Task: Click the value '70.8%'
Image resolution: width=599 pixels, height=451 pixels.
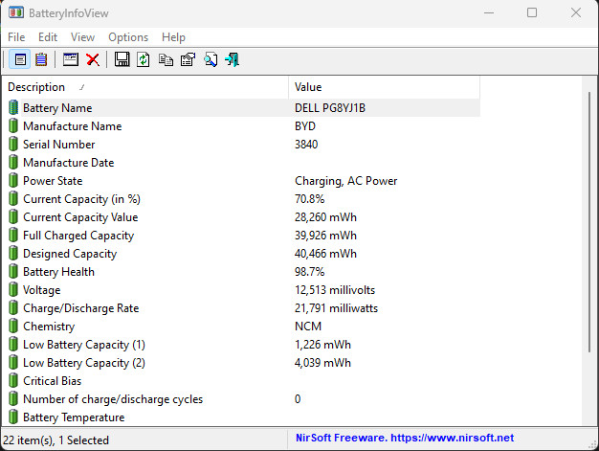Action: (309, 199)
